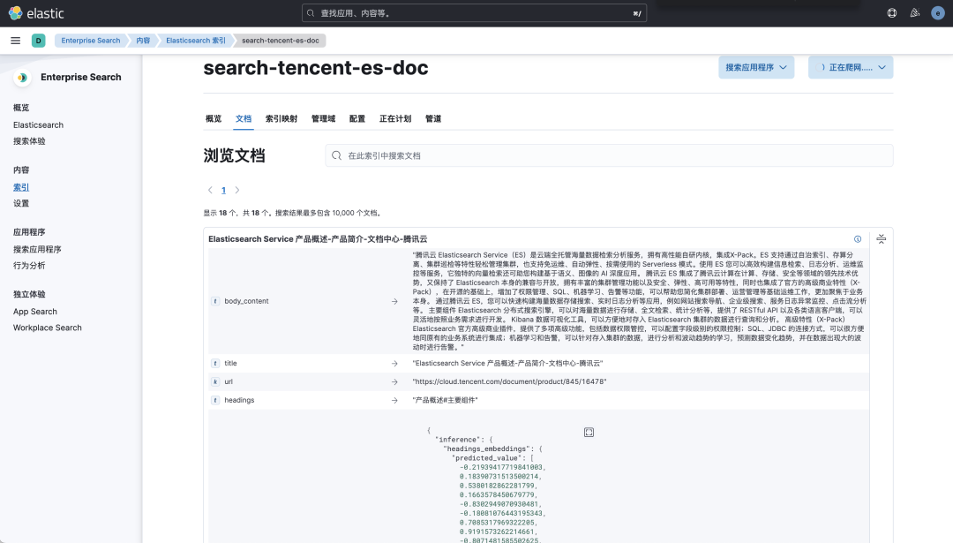Click page number 1 in pagination
The image size is (953, 543).
(223, 191)
